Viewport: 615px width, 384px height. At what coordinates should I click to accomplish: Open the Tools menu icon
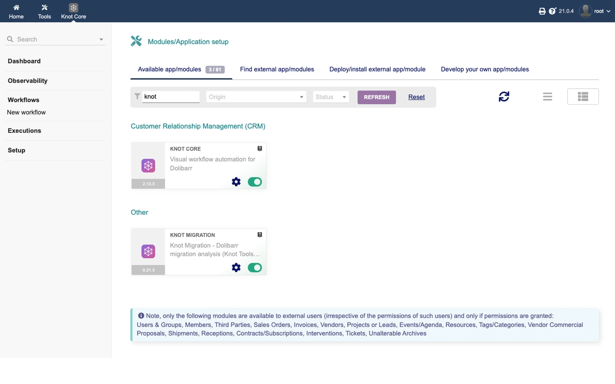point(44,8)
